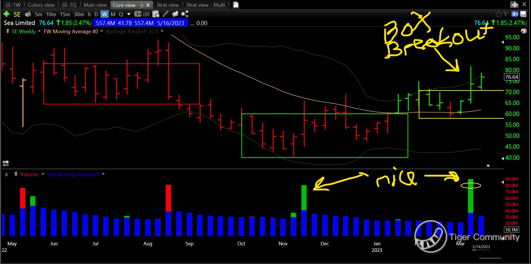Click the notes folder icon in chart toolbar
Viewport: 531px width, 264px height.
[x=175, y=14]
